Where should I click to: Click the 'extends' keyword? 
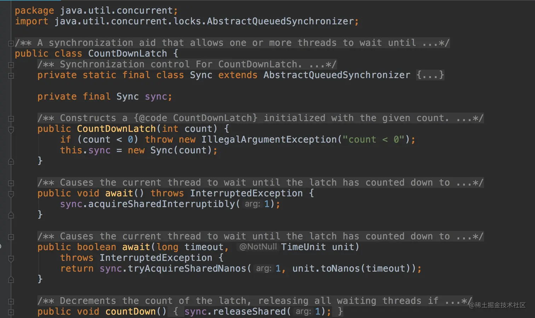(238, 75)
